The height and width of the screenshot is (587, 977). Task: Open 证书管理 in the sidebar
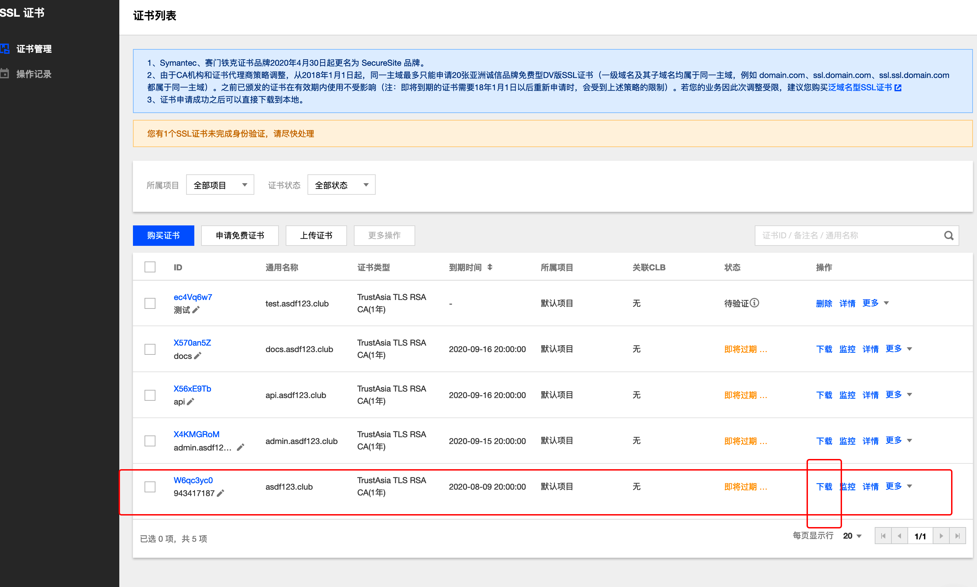click(x=34, y=49)
